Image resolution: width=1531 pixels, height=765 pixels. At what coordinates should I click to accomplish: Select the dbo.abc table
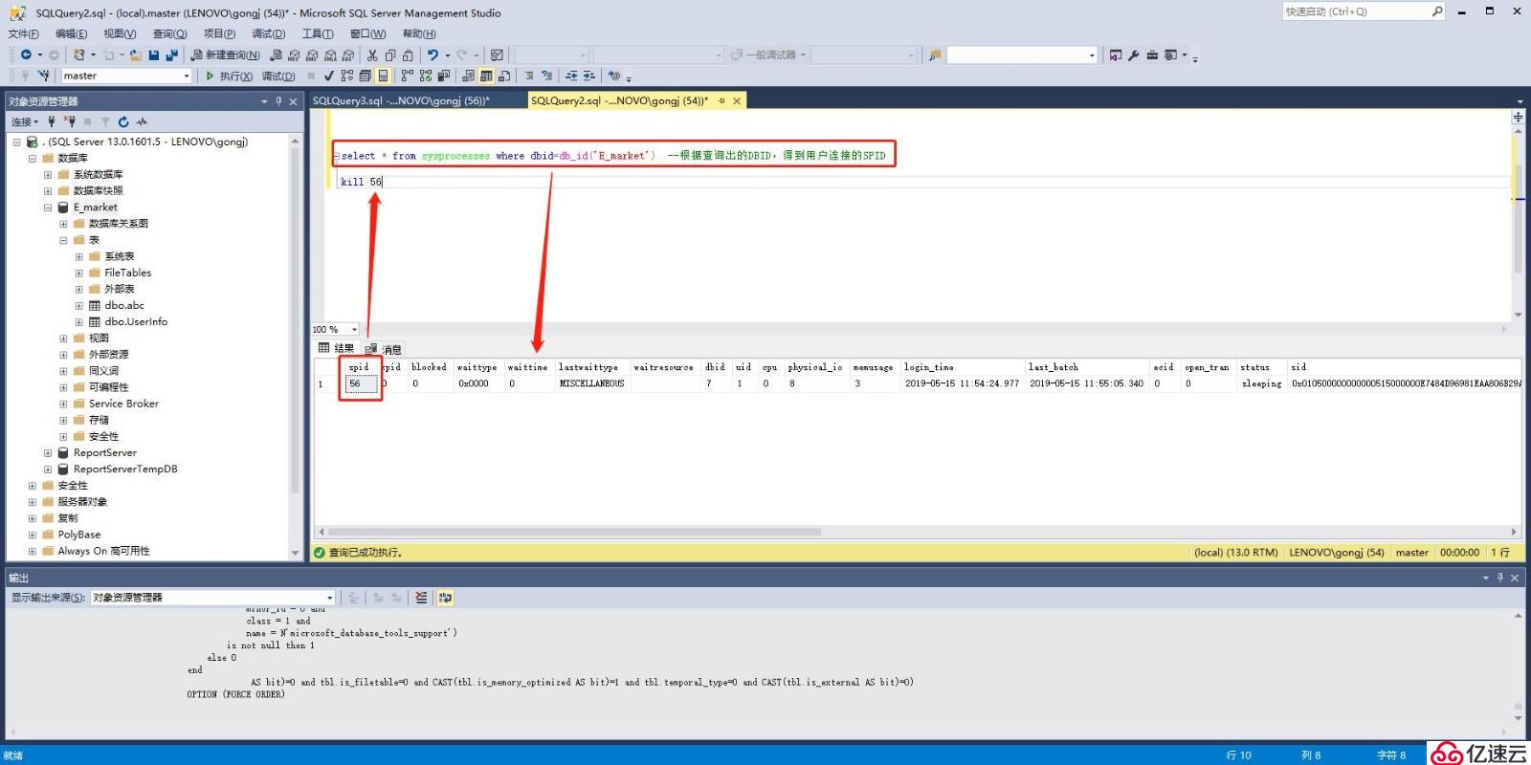click(x=124, y=306)
